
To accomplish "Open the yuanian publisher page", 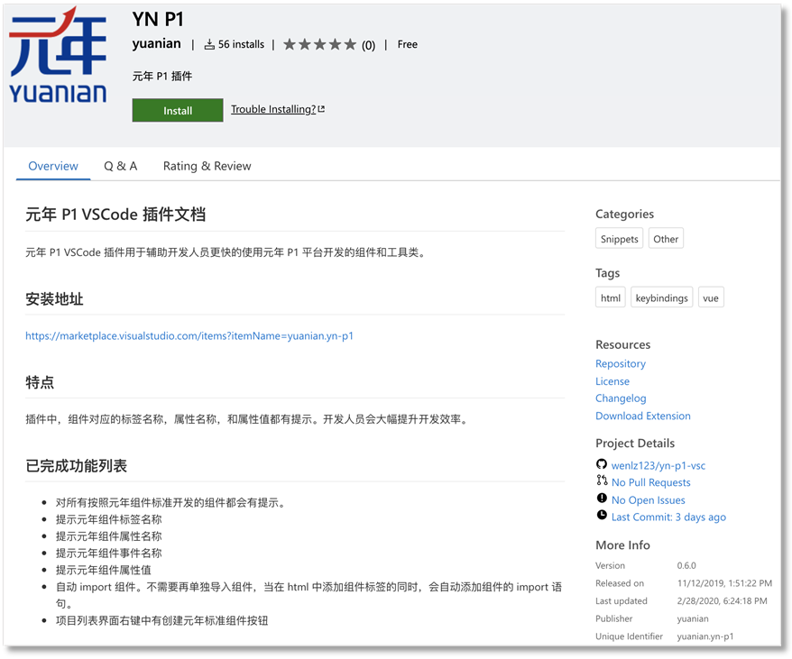I will [157, 42].
